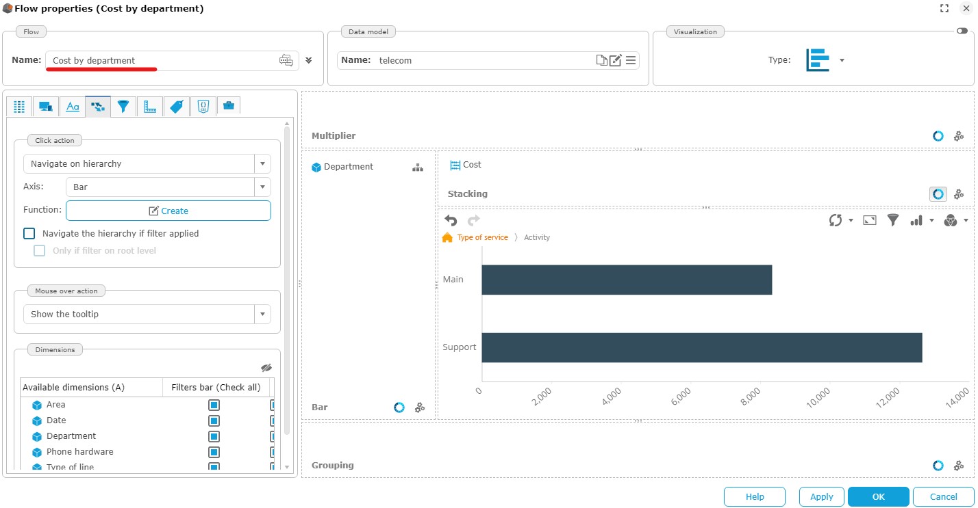Click the flow Name input field

(x=163, y=60)
